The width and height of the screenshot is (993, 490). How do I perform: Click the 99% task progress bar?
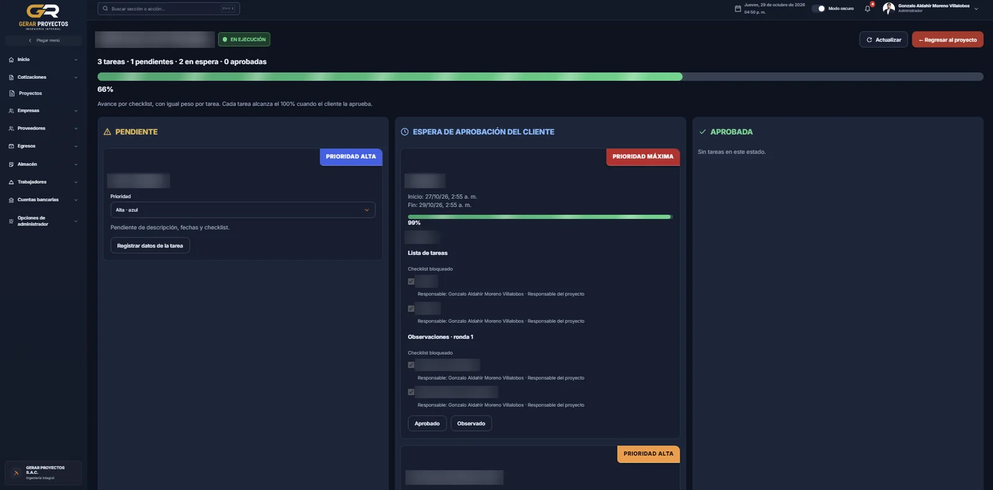540,216
